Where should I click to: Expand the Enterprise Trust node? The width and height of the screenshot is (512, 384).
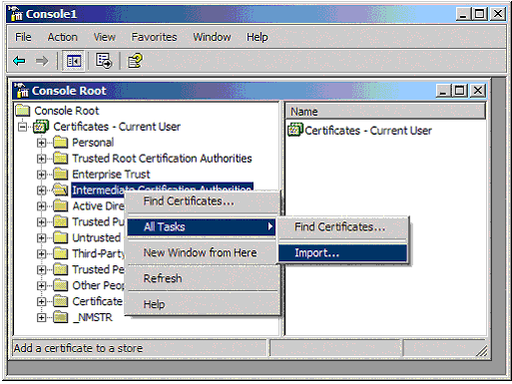click(41, 175)
